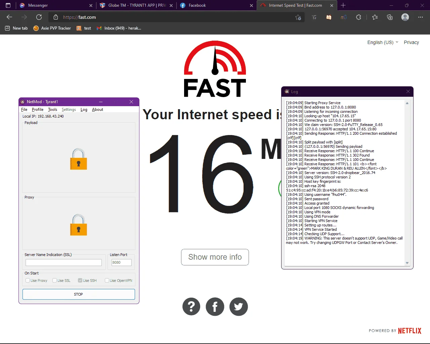Screen dimensions: 430x344
Task: Close the Facebook tab
Action: [251, 5]
